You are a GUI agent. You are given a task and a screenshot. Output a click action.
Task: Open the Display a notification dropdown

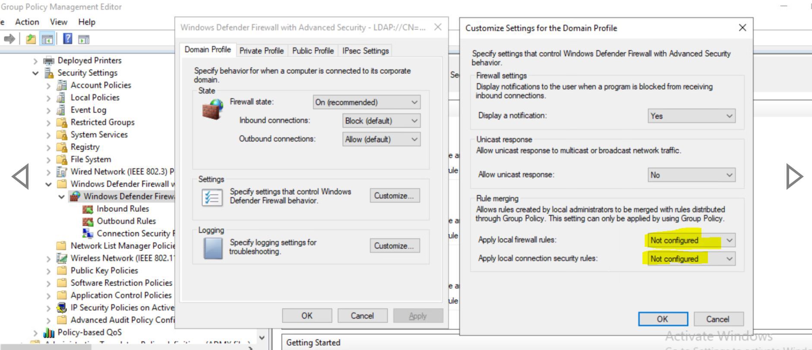click(692, 116)
